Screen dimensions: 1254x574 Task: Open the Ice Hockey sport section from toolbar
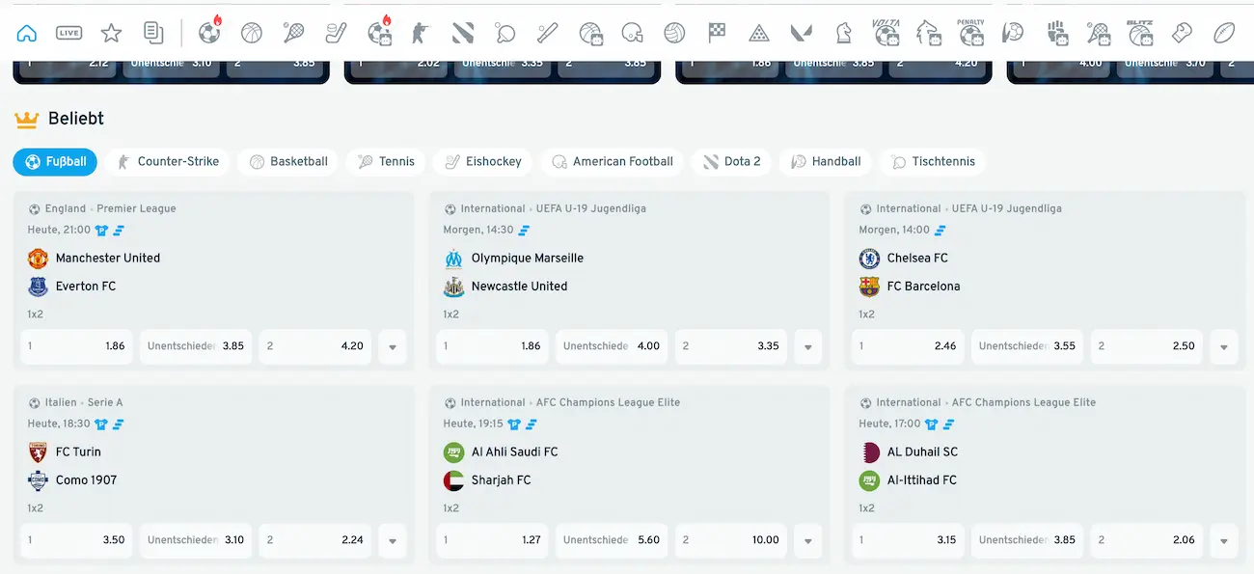point(336,32)
